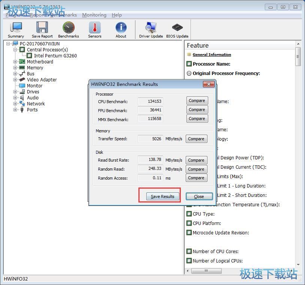The height and width of the screenshot is (285, 305).
Task: Expand the Motherboard tree node
Action: [15, 61]
